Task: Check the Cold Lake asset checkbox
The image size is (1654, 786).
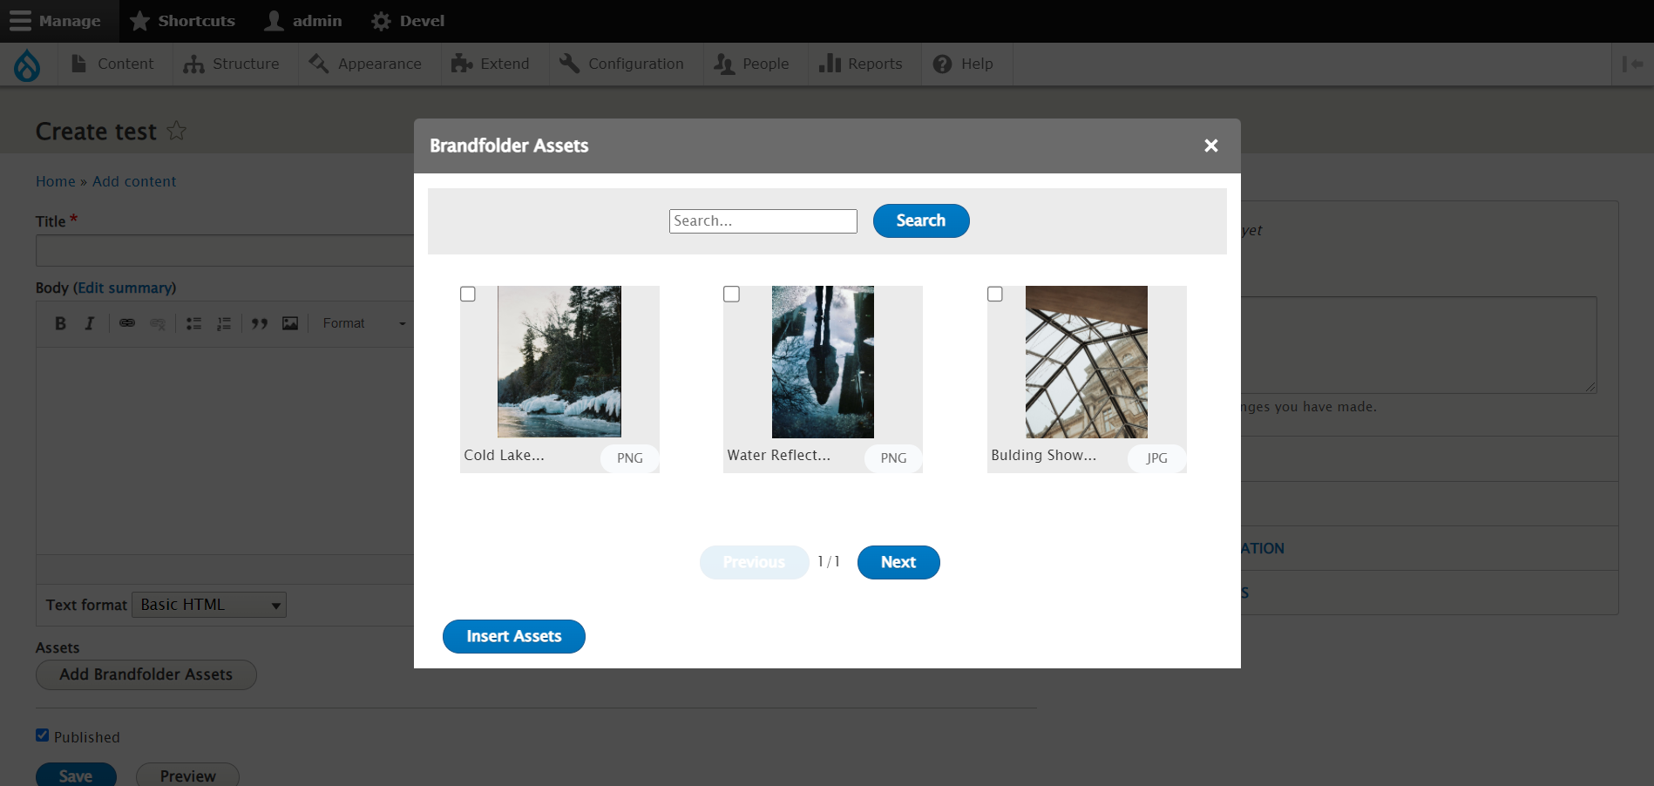Action: coord(468,295)
